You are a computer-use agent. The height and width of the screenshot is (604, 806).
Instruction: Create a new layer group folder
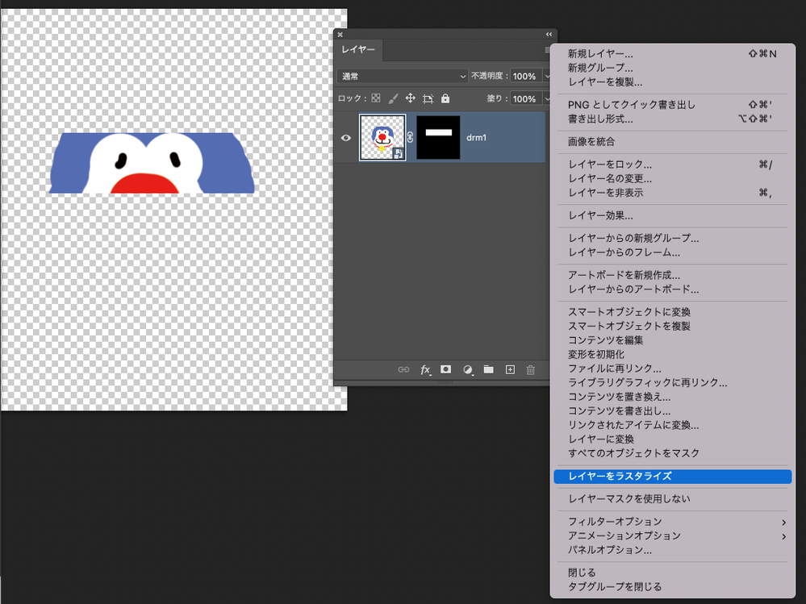click(488, 369)
